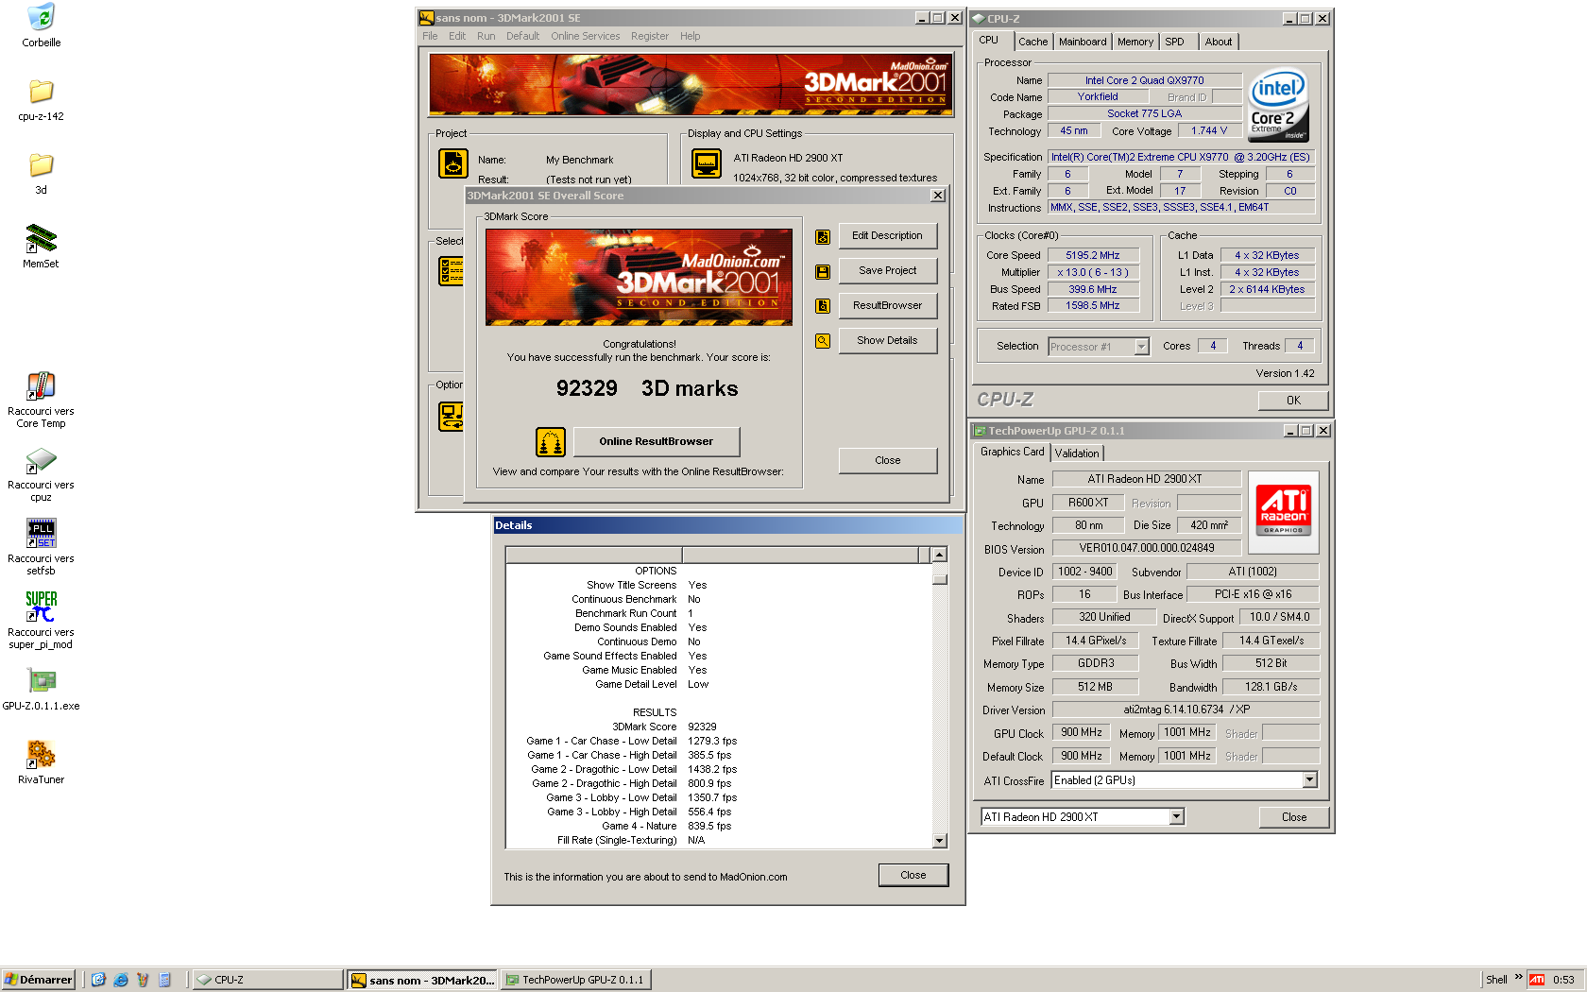Click the Edit Description button
Image resolution: width=1587 pixels, height=992 pixels.
click(887, 236)
